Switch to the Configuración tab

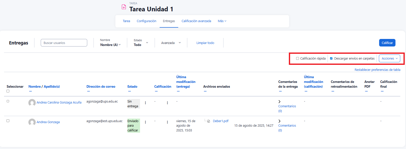[x=146, y=21]
